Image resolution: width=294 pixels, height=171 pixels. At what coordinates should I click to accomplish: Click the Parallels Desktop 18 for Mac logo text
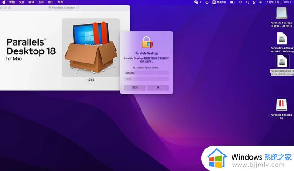point(31,49)
